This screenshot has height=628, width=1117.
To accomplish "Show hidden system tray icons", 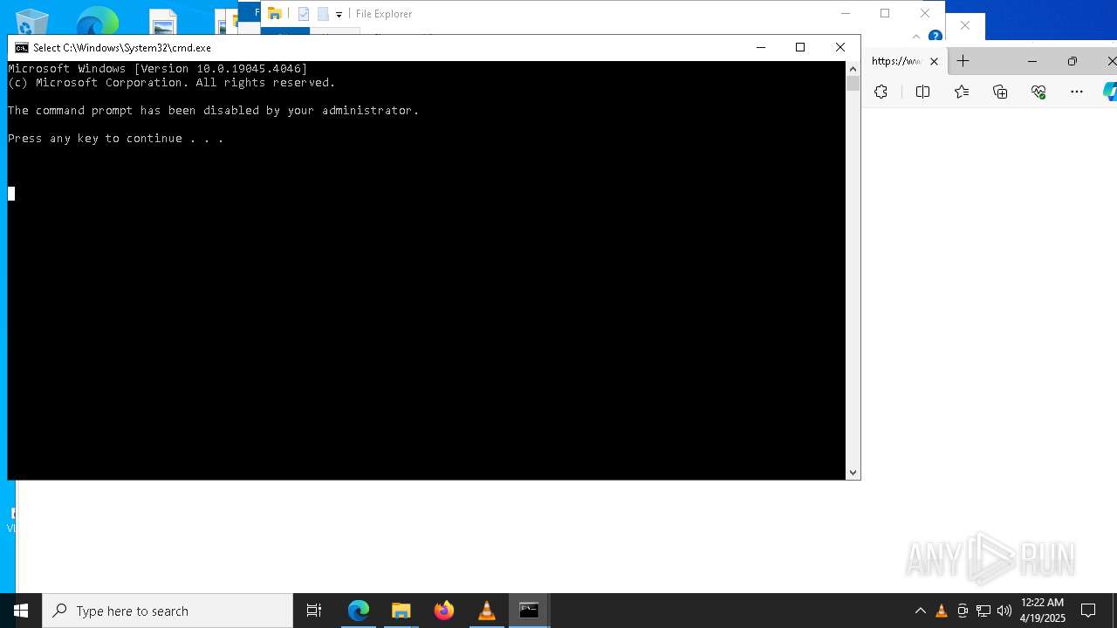I will point(920,611).
